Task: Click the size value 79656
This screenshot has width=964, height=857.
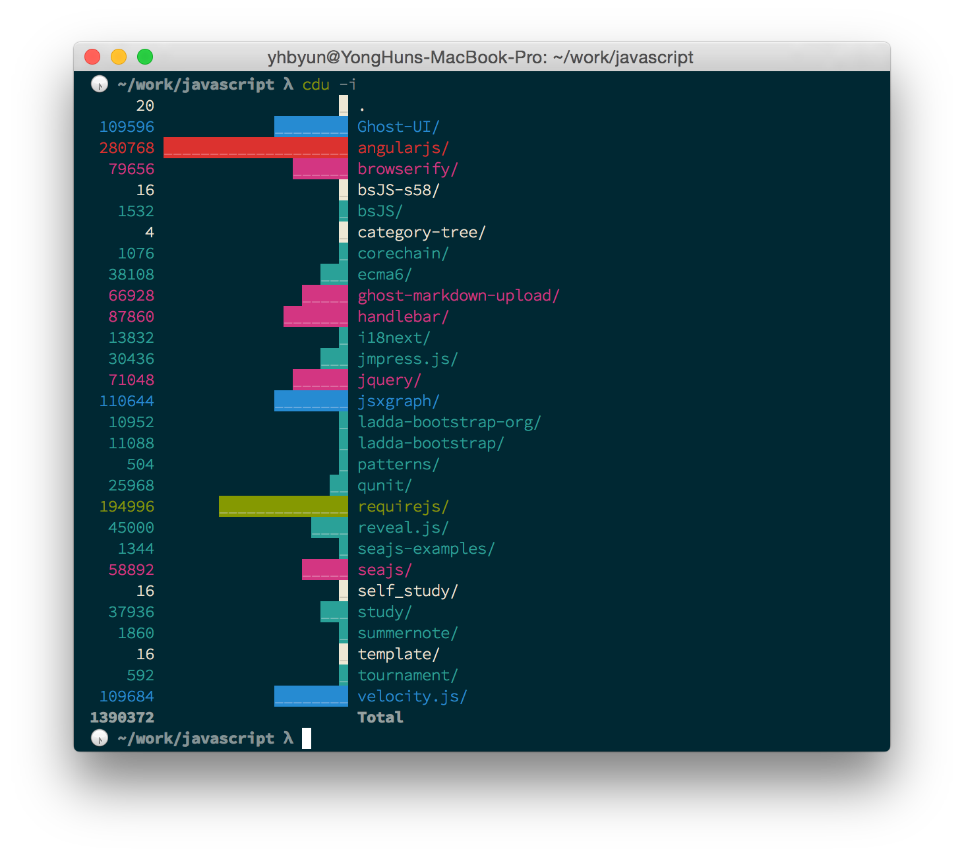Action: [x=131, y=169]
